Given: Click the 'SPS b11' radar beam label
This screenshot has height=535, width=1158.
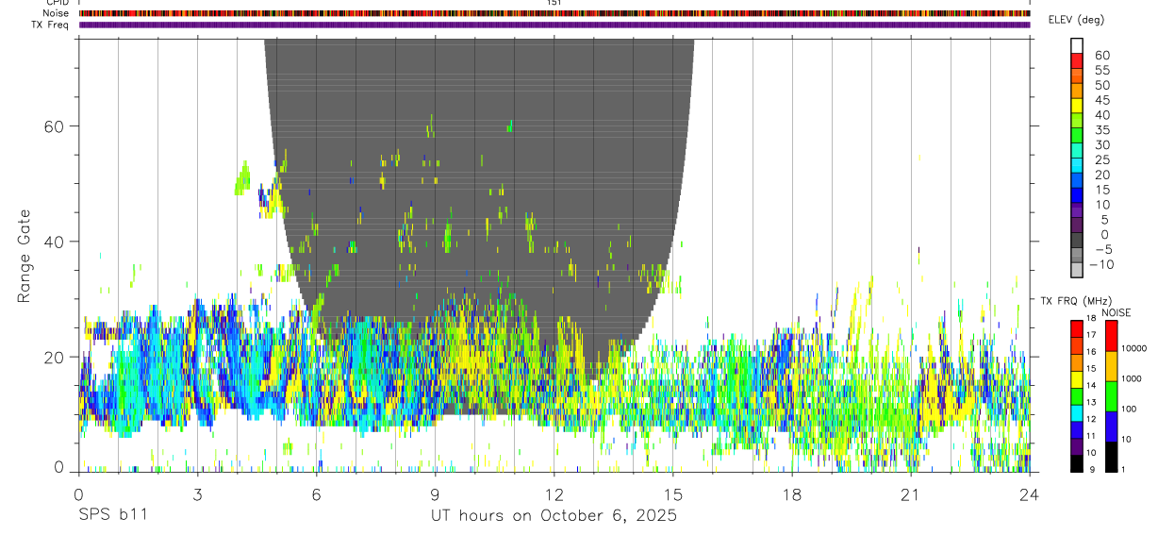Looking at the screenshot, I should click(113, 516).
